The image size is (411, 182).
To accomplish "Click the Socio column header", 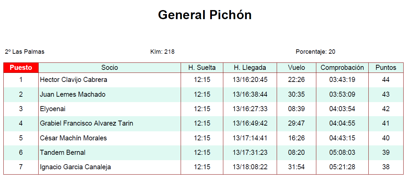I will click(109, 67).
